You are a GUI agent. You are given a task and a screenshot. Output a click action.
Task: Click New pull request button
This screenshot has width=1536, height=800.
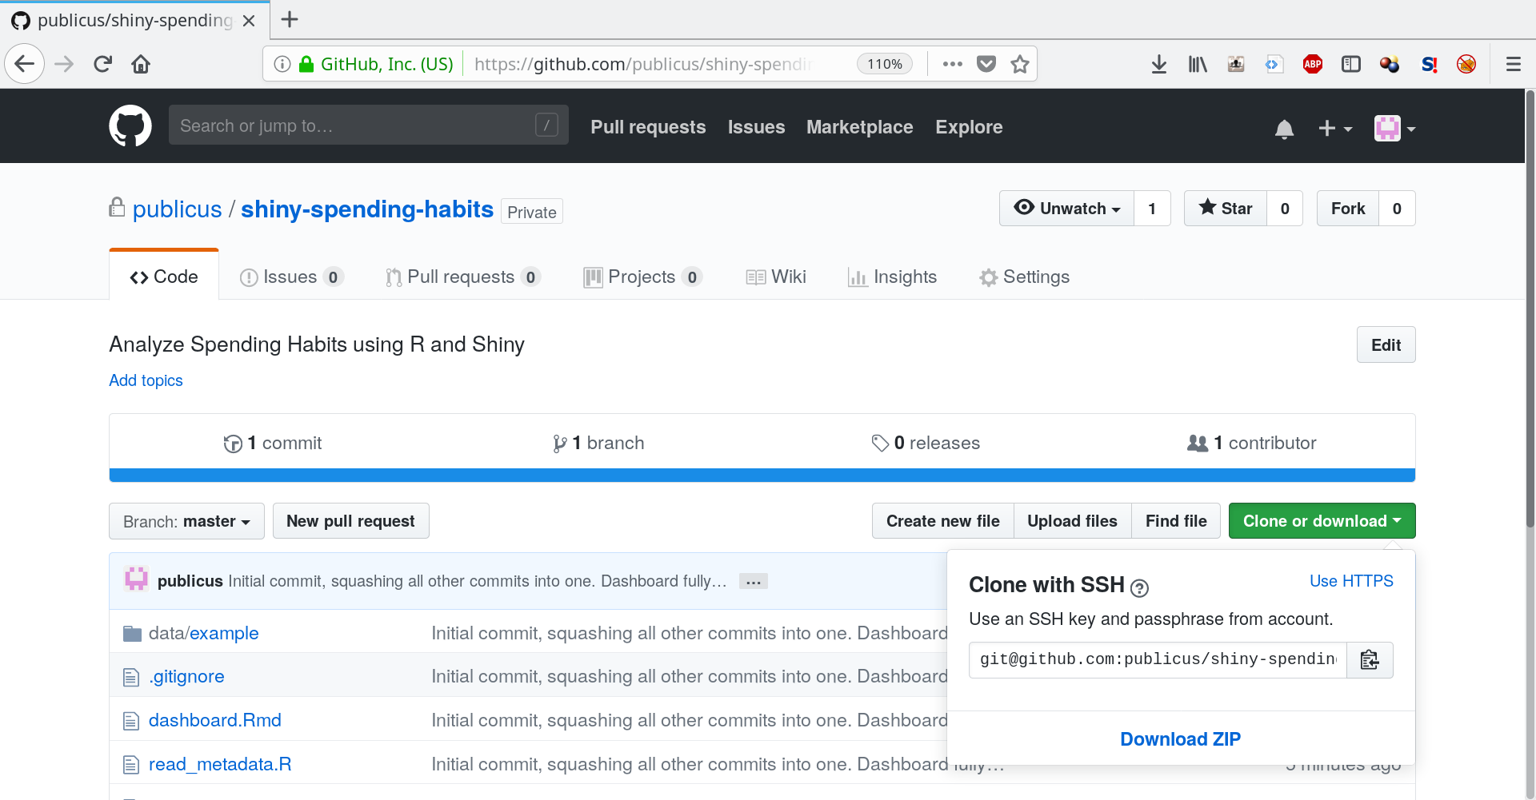click(x=350, y=521)
